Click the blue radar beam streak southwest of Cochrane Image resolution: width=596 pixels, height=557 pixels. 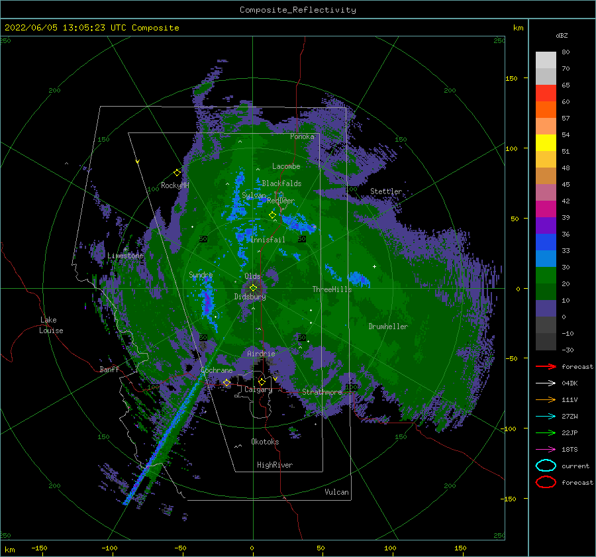pos(164,437)
